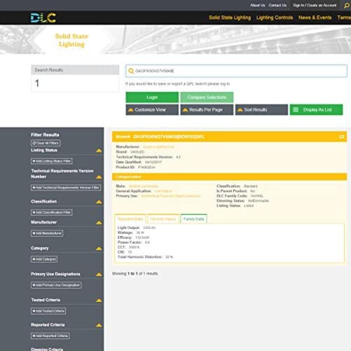The image size is (351, 351).
Task: Open News & Events menu
Action: pyautogui.click(x=315, y=18)
